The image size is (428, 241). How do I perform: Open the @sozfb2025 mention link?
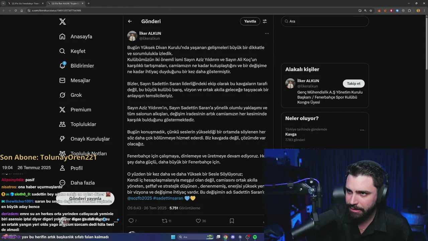(x=139, y=198)
